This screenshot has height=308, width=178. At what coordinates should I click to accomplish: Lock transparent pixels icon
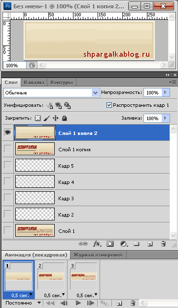(37, 118)
